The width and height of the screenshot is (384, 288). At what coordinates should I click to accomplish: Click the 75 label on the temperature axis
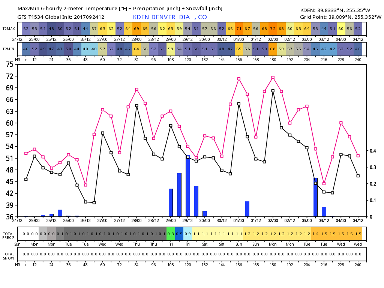[x=9, y=64]
